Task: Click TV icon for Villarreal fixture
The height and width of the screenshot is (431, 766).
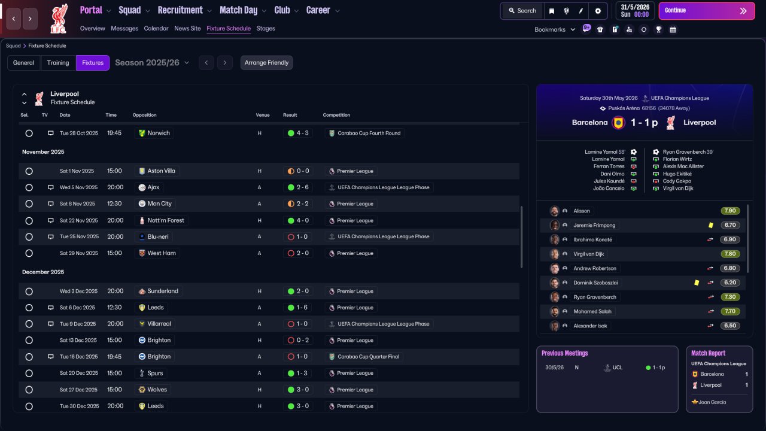Action: tap(51, 324)
